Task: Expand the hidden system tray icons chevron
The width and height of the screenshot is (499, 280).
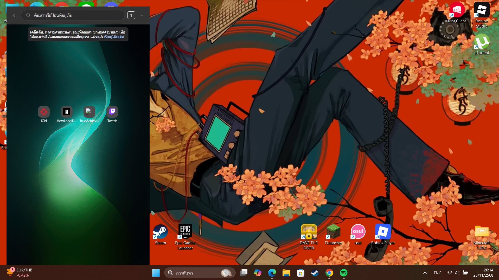Action: 425,273
